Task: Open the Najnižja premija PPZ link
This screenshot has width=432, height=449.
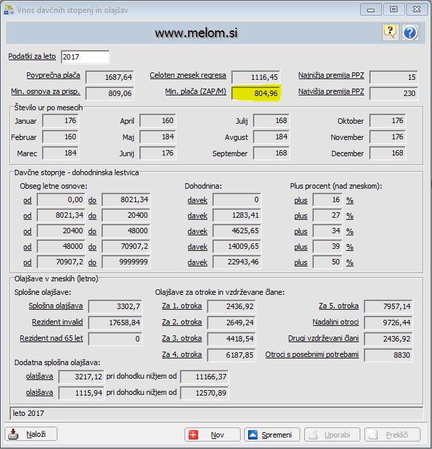Action: (331, 76)
